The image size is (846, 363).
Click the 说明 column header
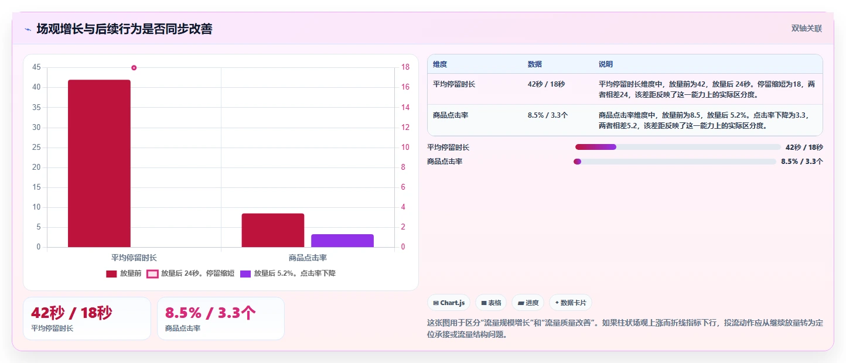[606, 64]
